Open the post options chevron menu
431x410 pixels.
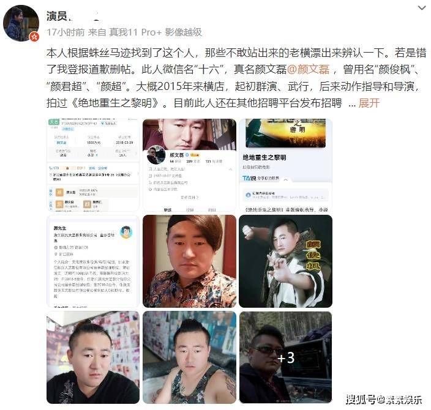click(x=422, y=8)
